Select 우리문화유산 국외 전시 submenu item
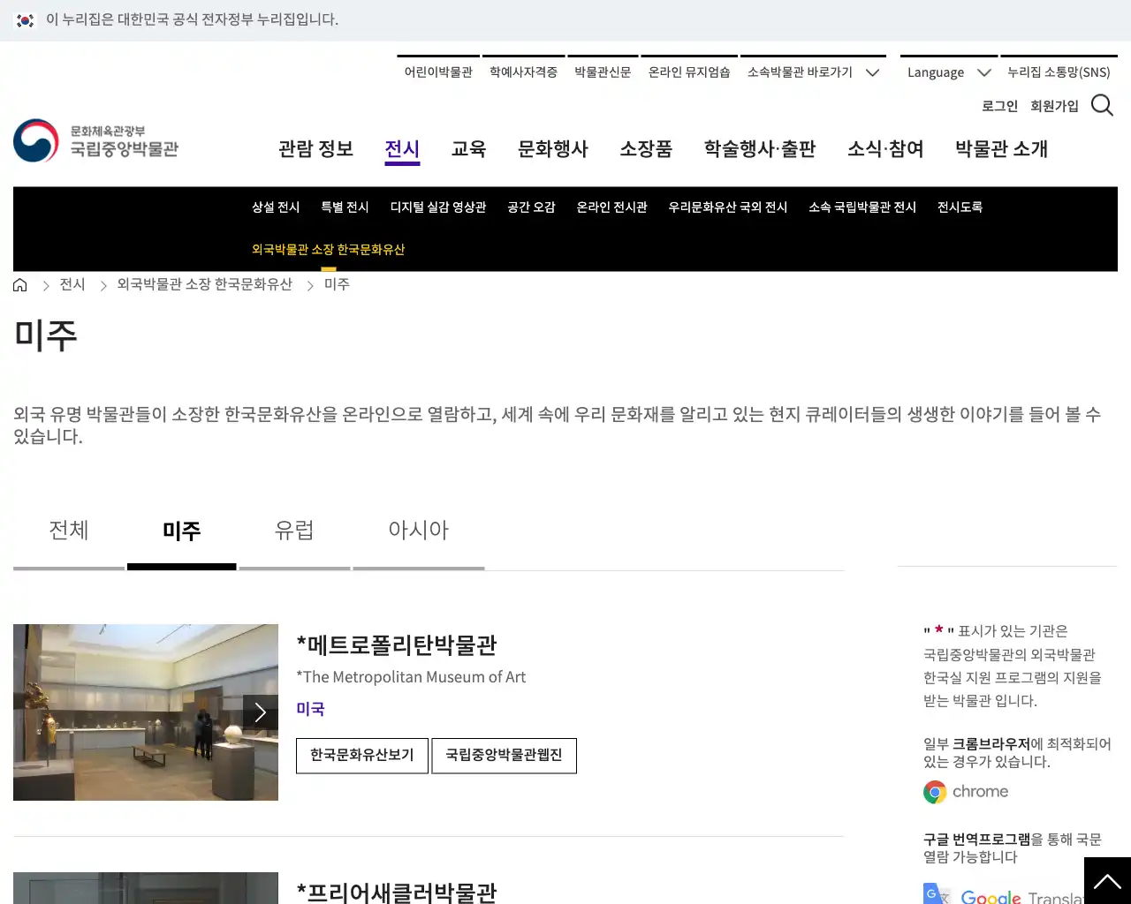Viewport: 1131px width, 904px height. [727, 207]
